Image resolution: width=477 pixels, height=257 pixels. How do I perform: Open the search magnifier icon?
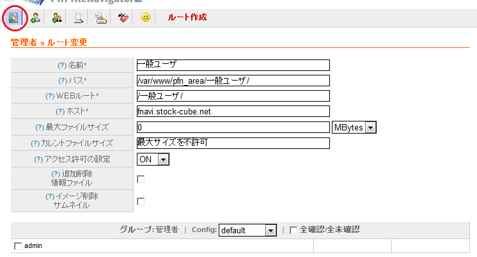coord(78,18)
